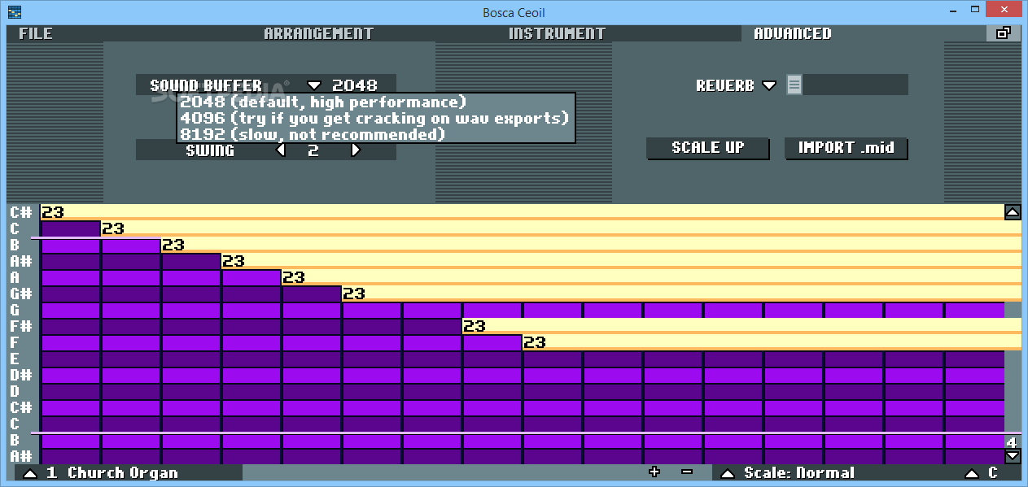Choose 8192 (slow, not recommended) option
This screenshot has height=487, width=1028.
[313, 134]
